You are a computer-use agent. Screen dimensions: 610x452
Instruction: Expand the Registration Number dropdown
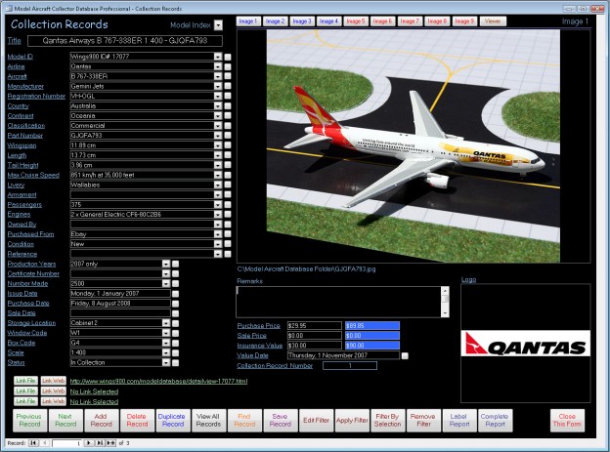(x=217, y=96)
